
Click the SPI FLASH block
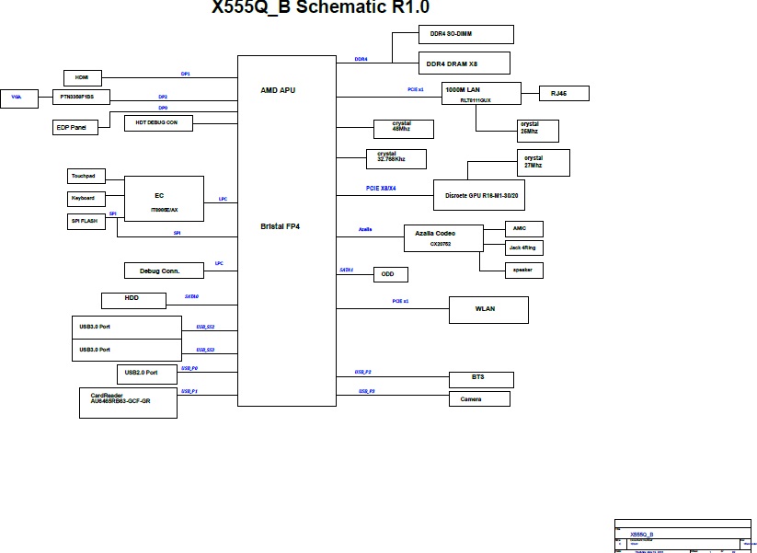87,222
